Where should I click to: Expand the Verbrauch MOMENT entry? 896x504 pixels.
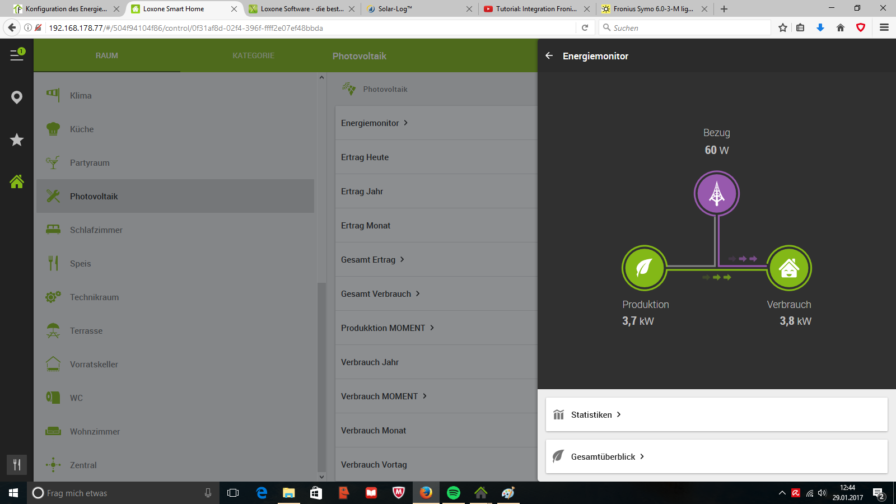436,396
